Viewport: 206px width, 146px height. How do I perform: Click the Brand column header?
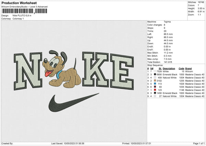click(188, 69)
